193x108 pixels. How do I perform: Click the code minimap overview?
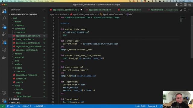[x=182, y=19]
